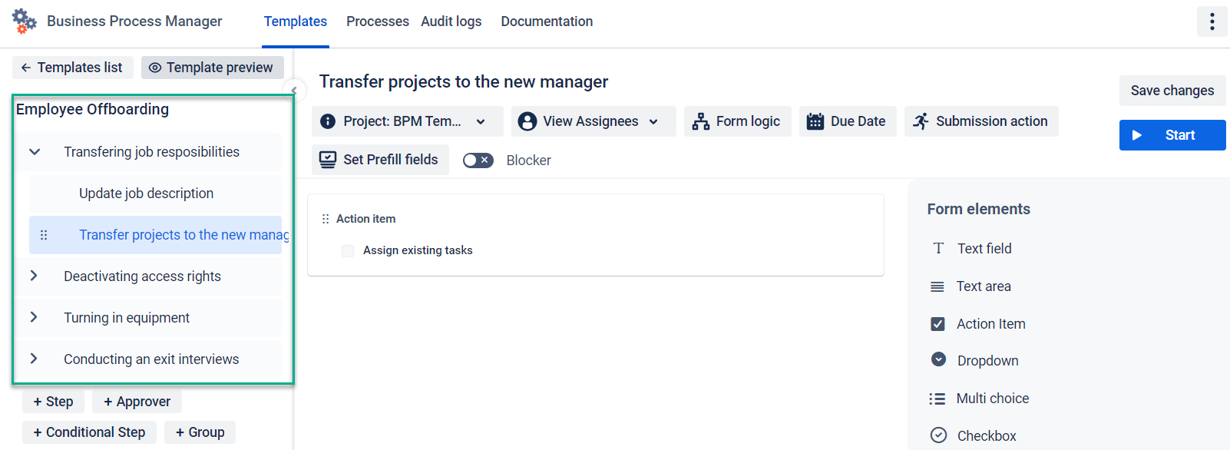
Task: Check the Assign existing tasks checkbox
Action: tap(347, 250)
